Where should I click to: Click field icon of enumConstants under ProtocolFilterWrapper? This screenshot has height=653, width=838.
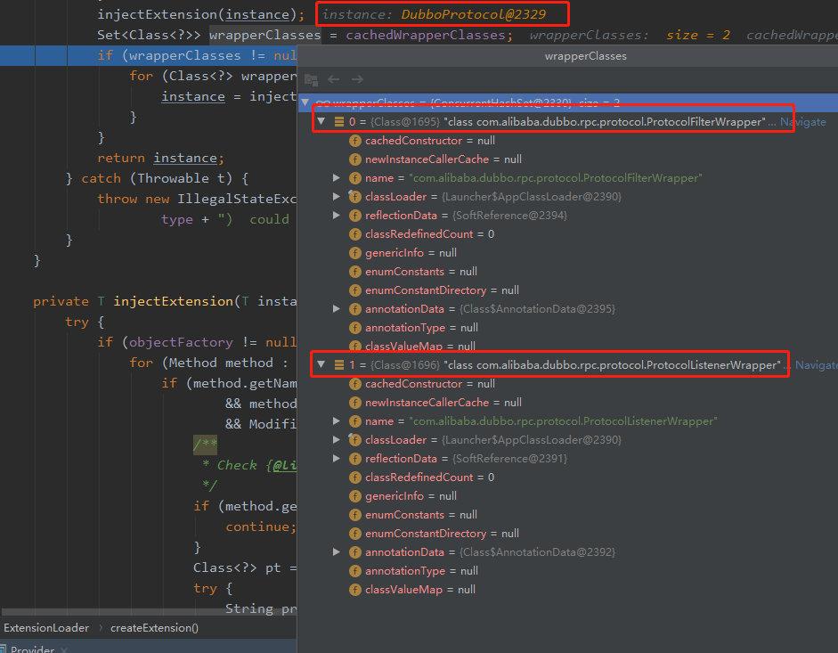[354, 272]
